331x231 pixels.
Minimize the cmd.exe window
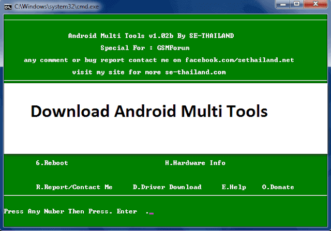(283, 4)
